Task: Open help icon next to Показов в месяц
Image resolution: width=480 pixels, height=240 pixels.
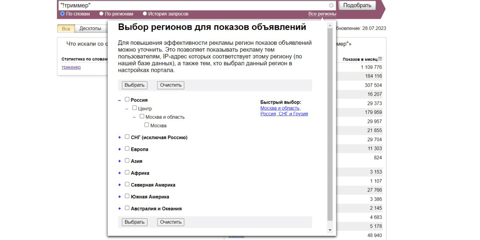Action: point(380,59)
